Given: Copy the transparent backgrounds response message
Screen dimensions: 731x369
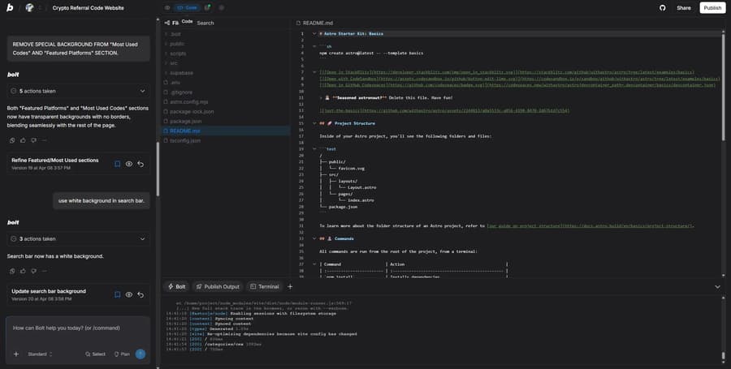Looking at the screenshot, I should (x=12, y=140).
